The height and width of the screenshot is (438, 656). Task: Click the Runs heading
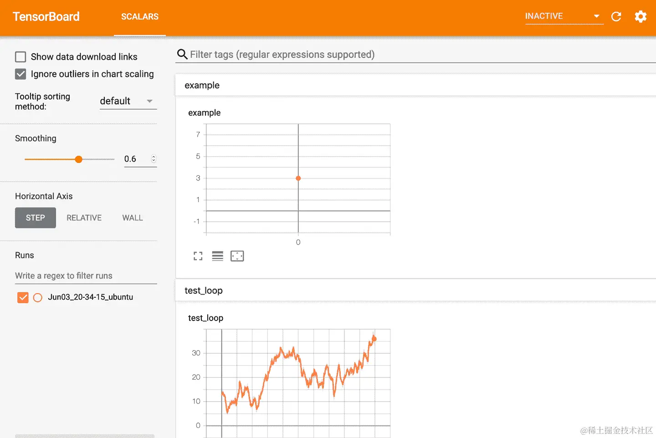25,255
